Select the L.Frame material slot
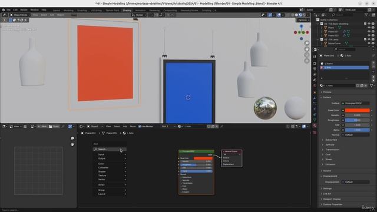Image resolution: width=377 pixels, height=212 pixels. 345,64
